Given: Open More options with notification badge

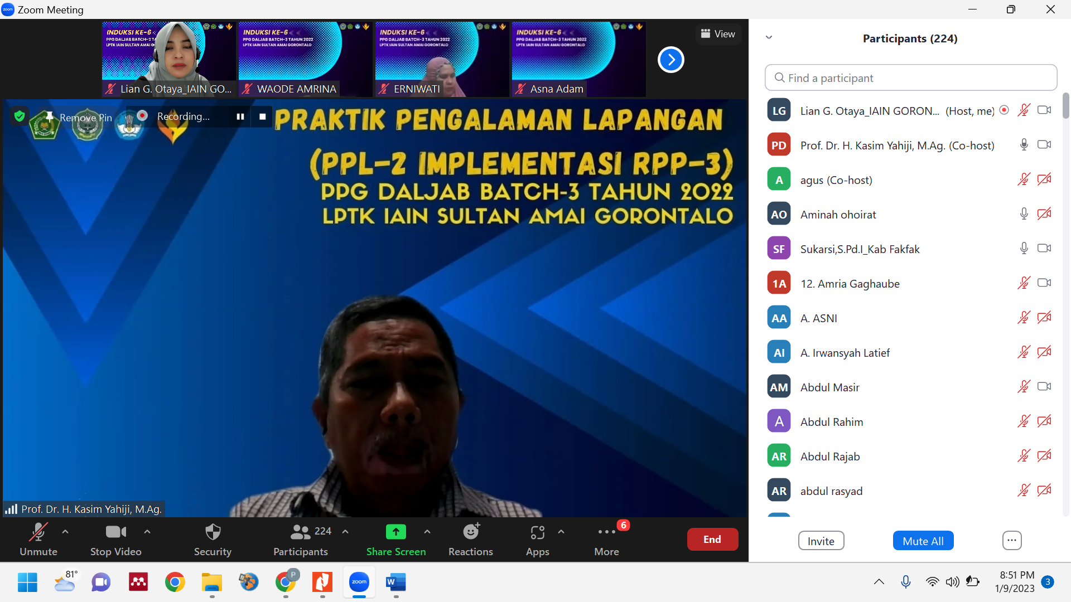Looking at the screenshot, I should pyautogui.click(x=606, y=532).
